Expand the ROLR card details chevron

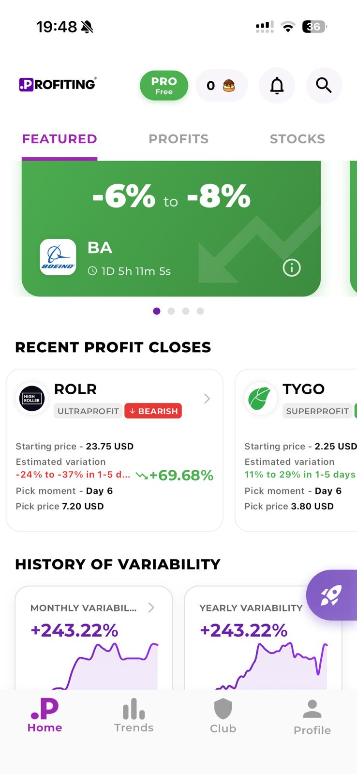coord(207,398)
